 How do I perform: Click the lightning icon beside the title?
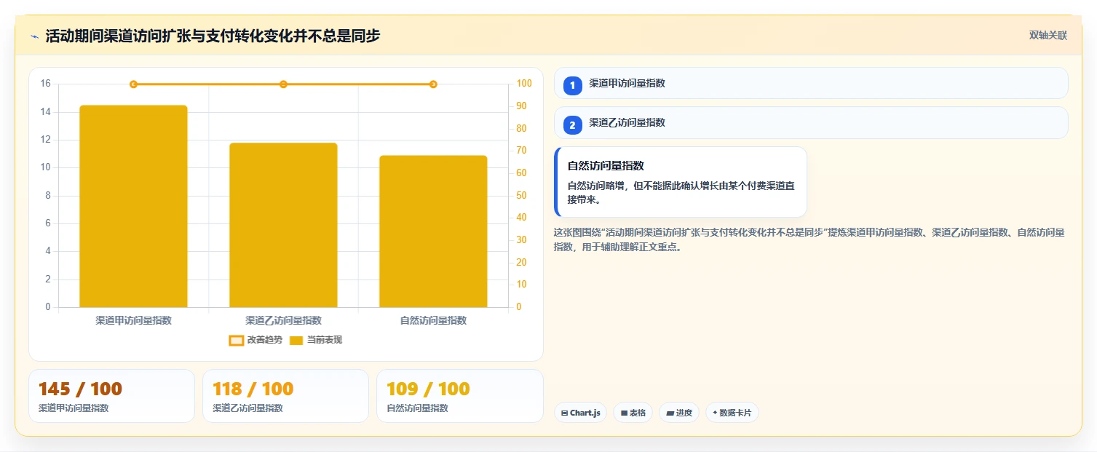click(34, 36)
